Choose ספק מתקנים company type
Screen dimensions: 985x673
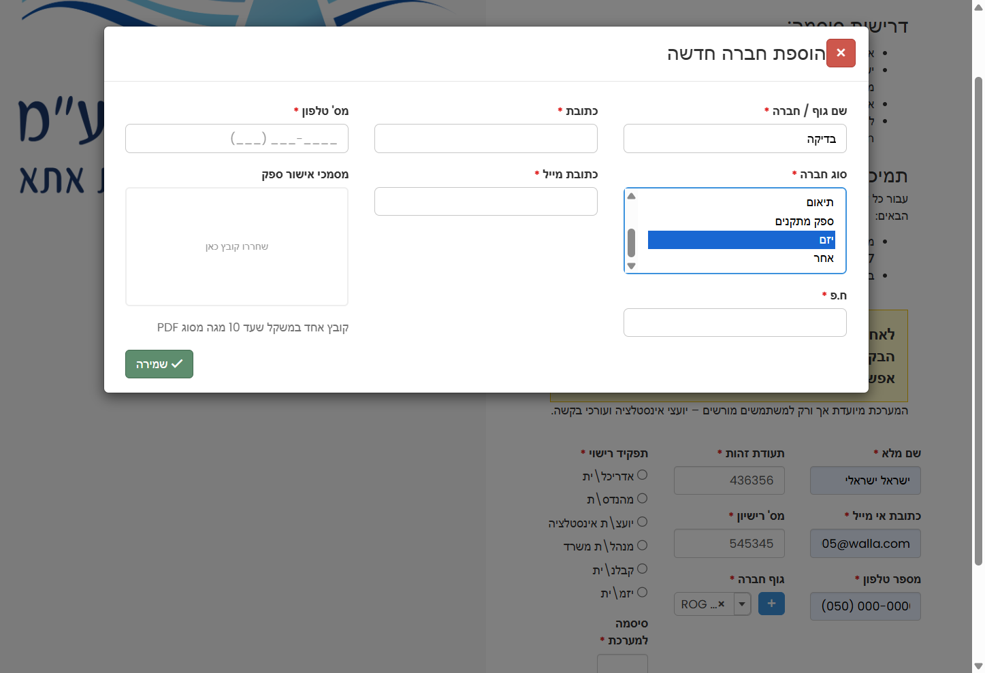(x=741, y=221)
